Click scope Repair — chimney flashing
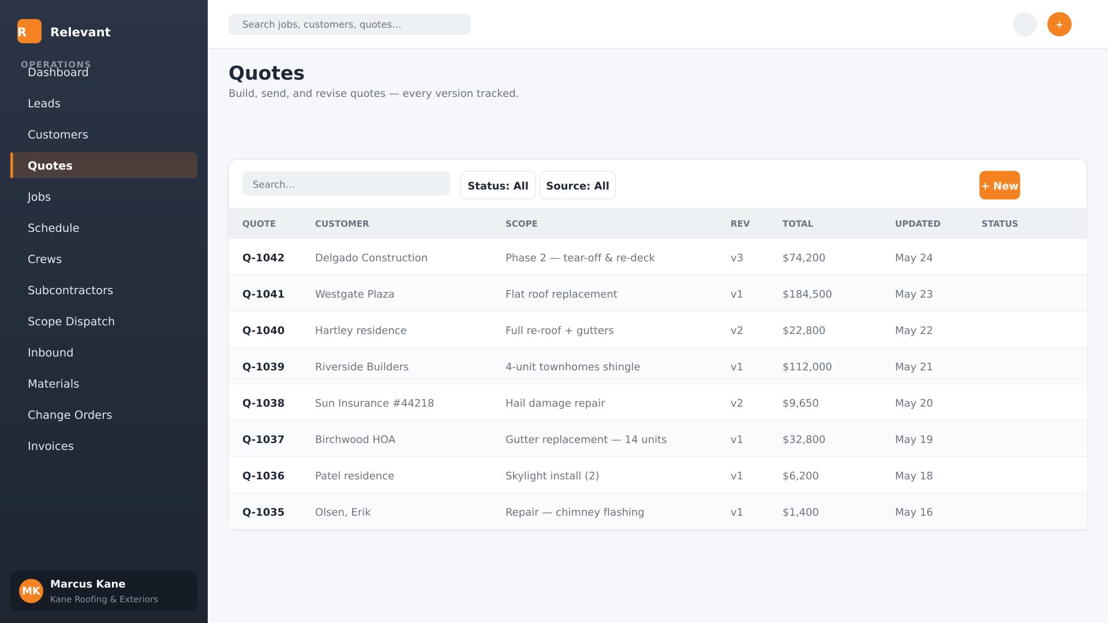1108x623 pixels. coord(575,512)
